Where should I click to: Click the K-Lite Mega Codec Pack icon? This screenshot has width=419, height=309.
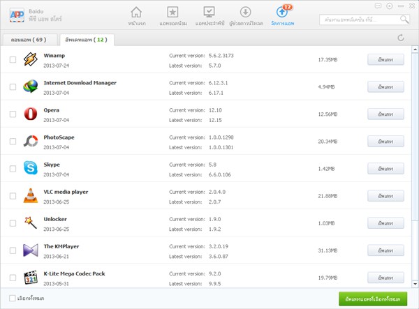pyautogui.click(x=31, y=278)
